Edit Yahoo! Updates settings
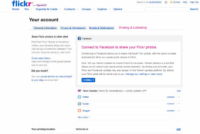 coord(178,91)
